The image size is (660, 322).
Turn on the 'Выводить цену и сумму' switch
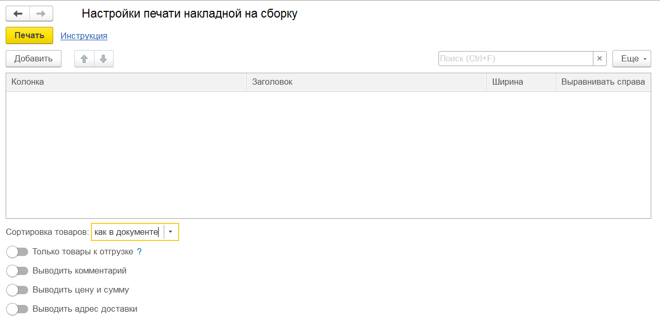17,290
